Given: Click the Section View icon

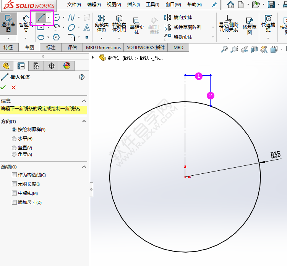Looking at the screenshot, I should click(254, 49).
